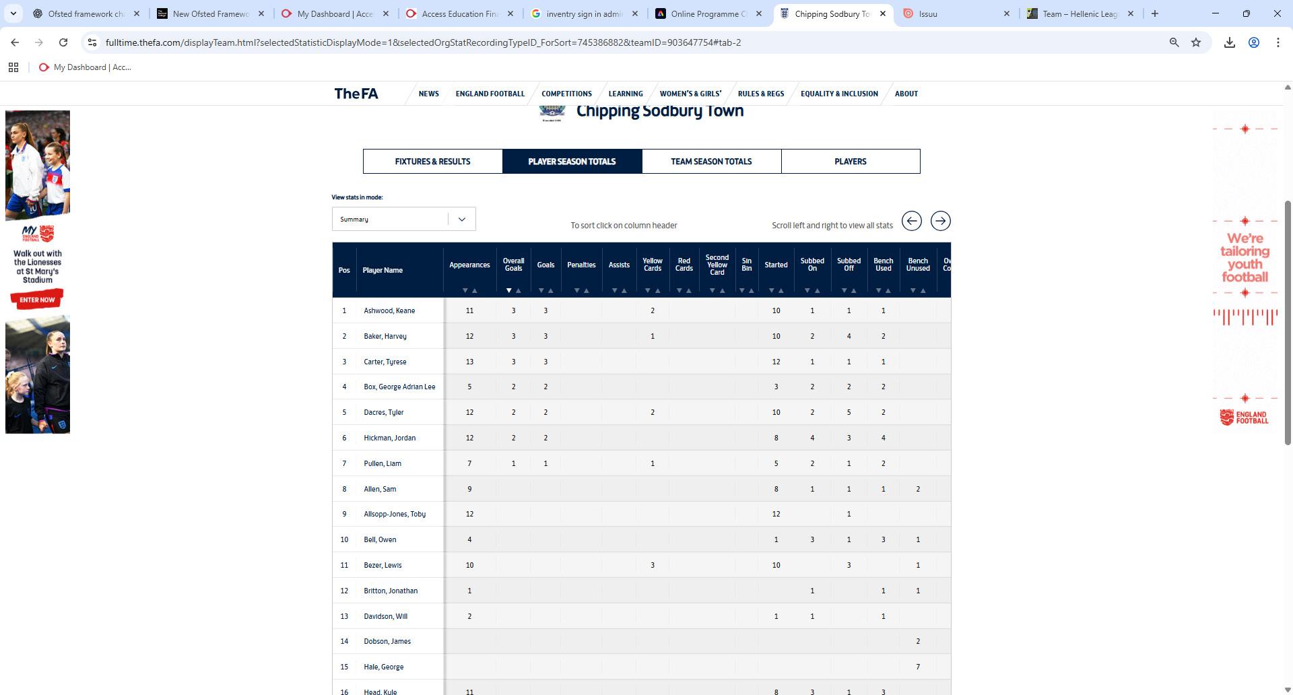Open player Ashwood, Keane
Screen dimensions: 1293x695
point(389,310)
